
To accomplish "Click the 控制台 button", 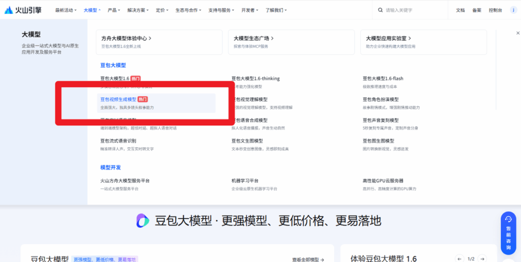I will pyautogui.click(x=495, y=10).
